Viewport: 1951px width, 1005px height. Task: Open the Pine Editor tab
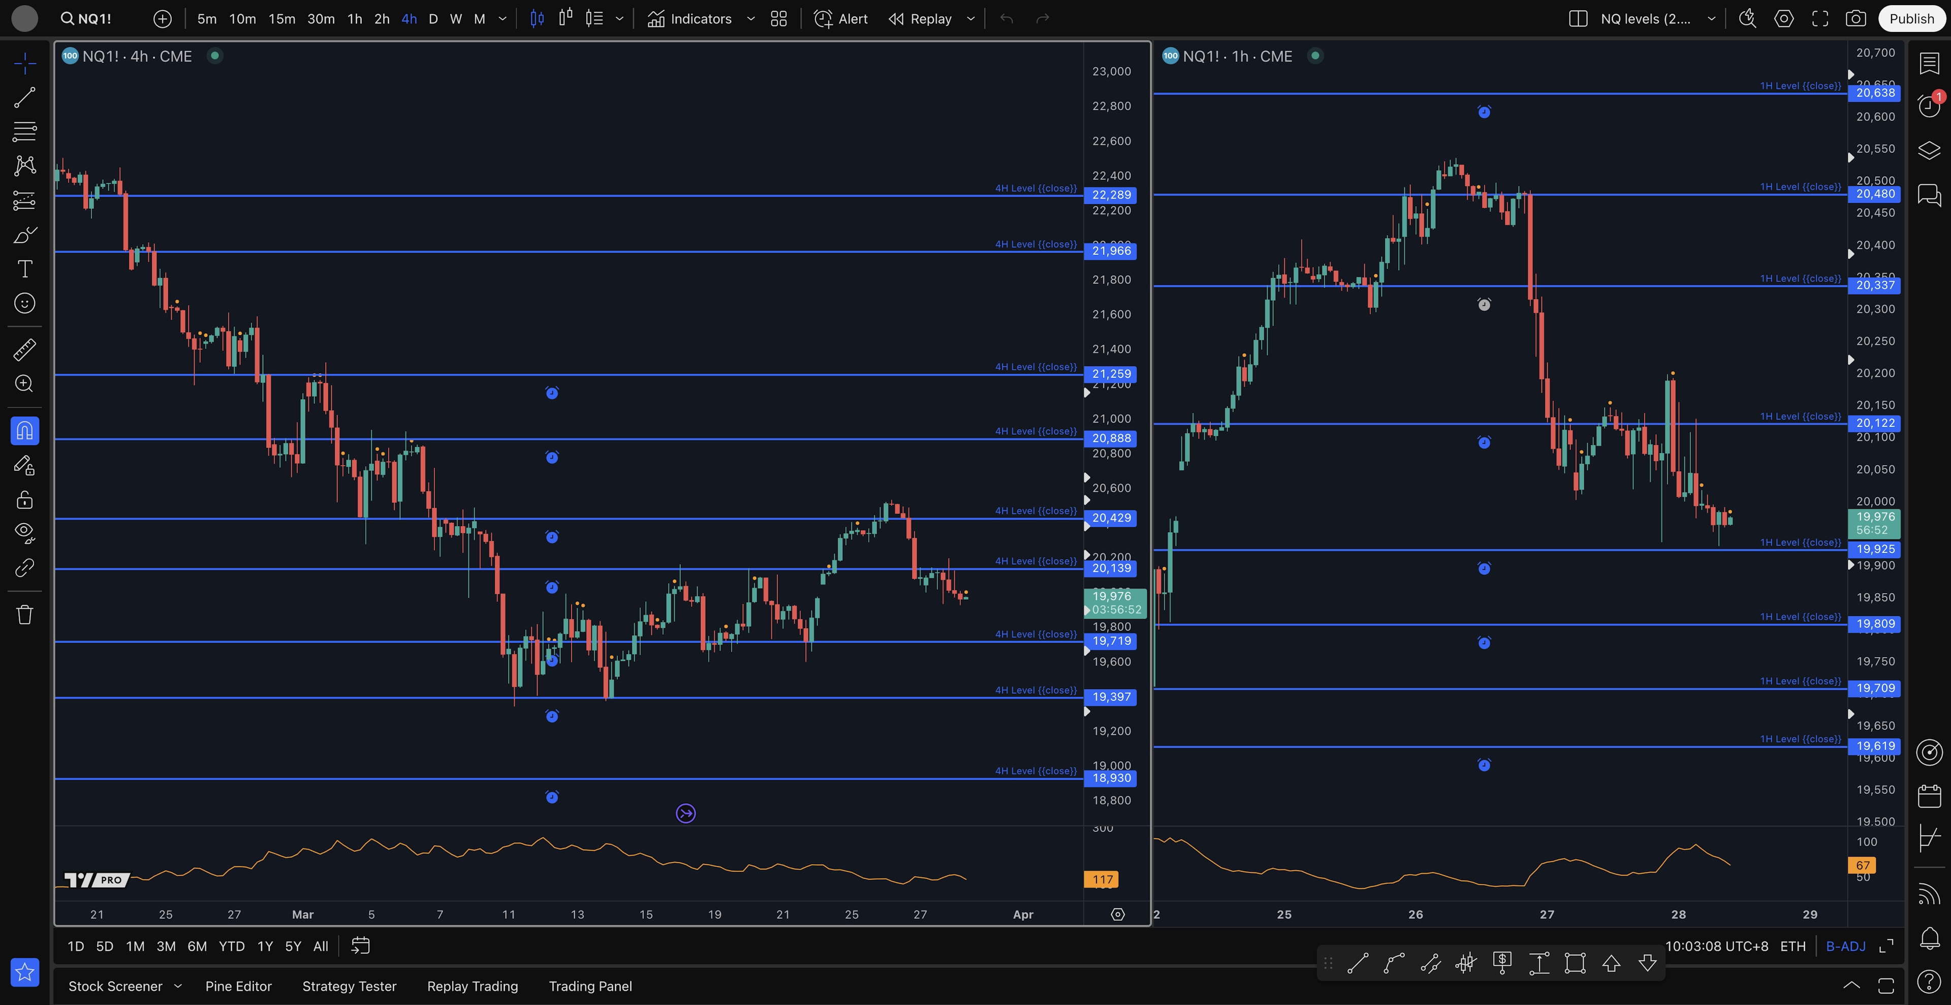[x=238, y=986]
